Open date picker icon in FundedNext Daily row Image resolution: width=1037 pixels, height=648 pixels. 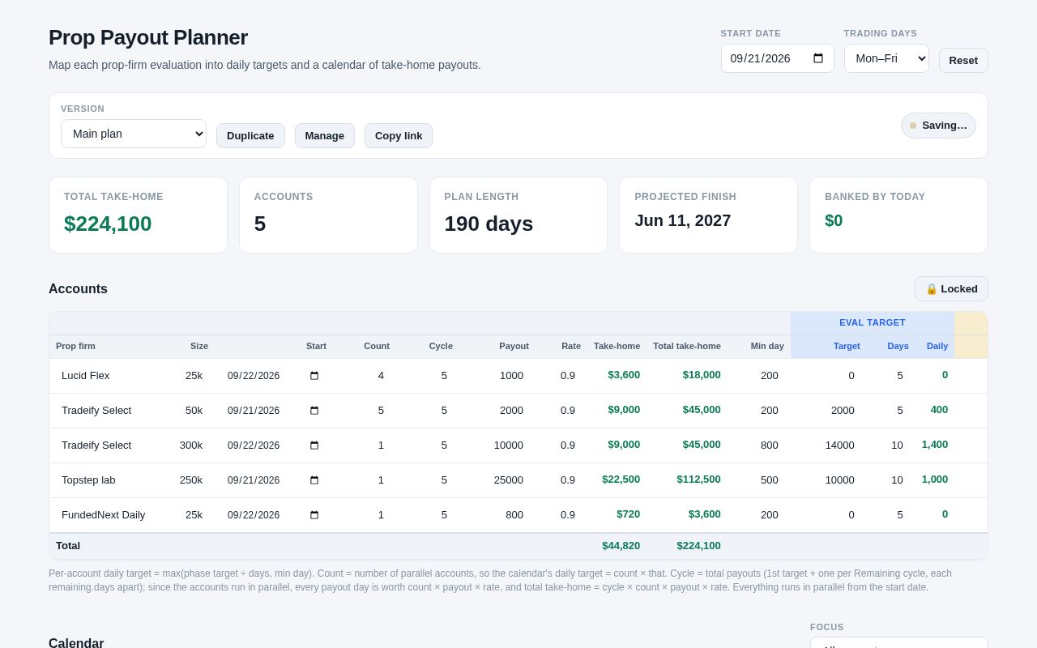click(x=314, y=515)
